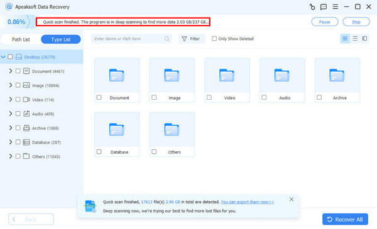Go Back to previous screen
This screenshot has width=377, height=229.
coord(31,219)
